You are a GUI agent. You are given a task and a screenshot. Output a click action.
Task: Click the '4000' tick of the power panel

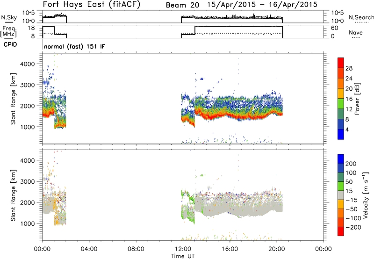27,64
